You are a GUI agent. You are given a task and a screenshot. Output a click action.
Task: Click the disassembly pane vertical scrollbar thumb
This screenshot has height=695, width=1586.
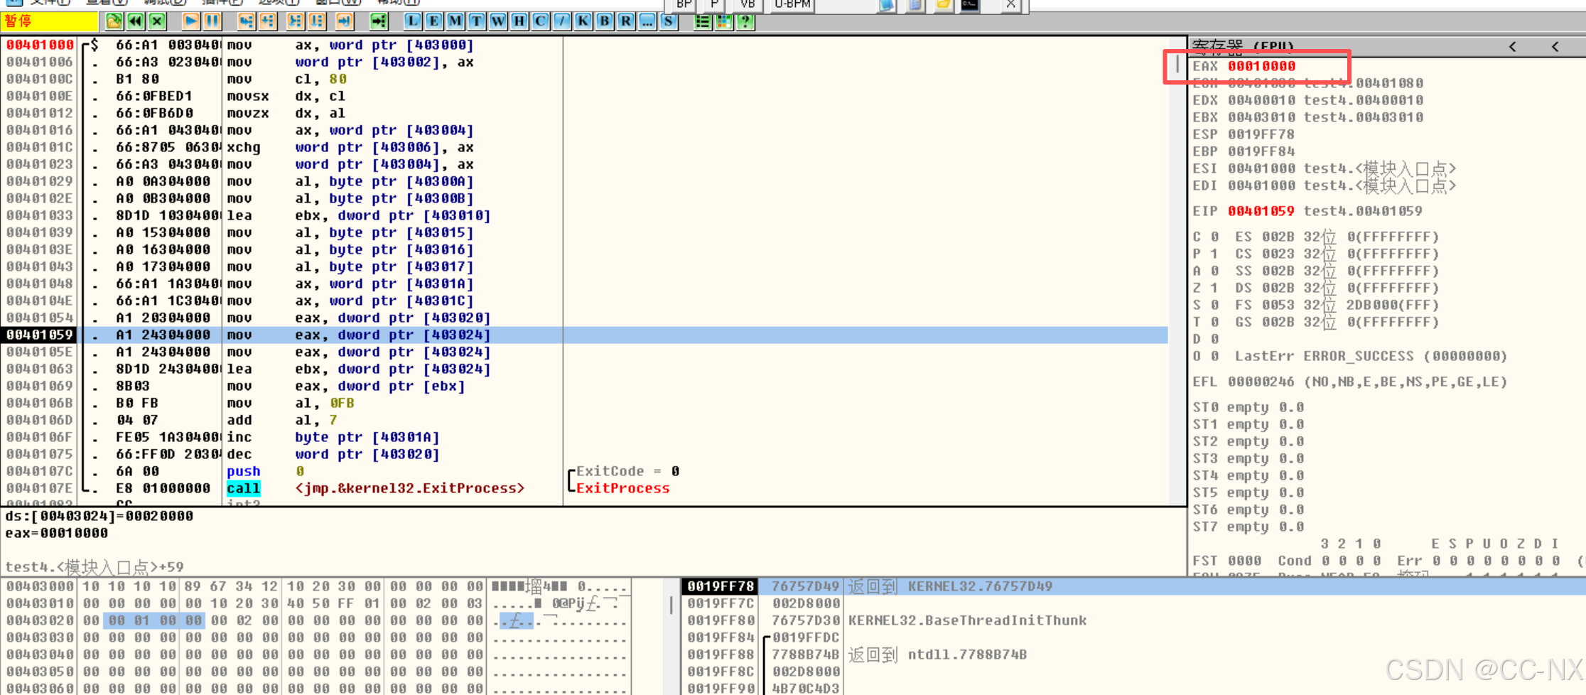point(1177,64)
